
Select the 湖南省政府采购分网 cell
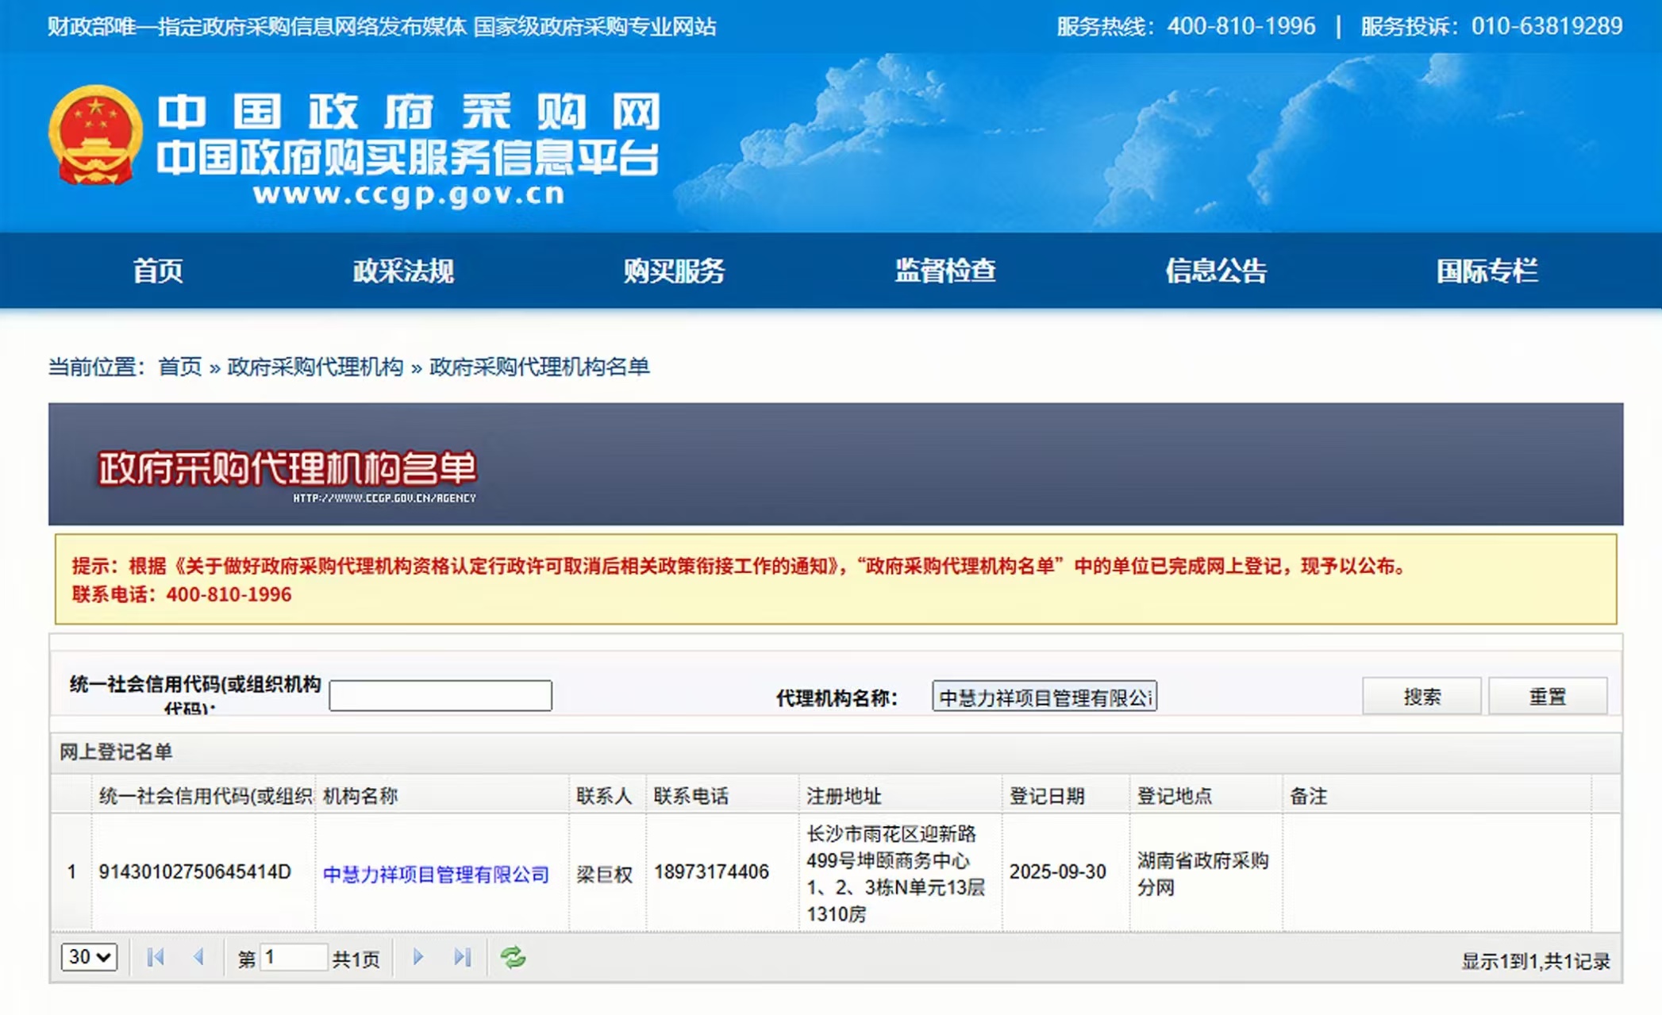(x=1206, y=872)
